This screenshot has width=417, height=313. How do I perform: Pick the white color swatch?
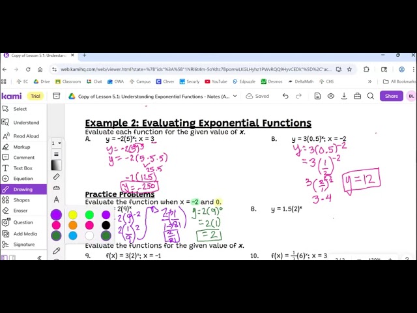coord(89,235)
